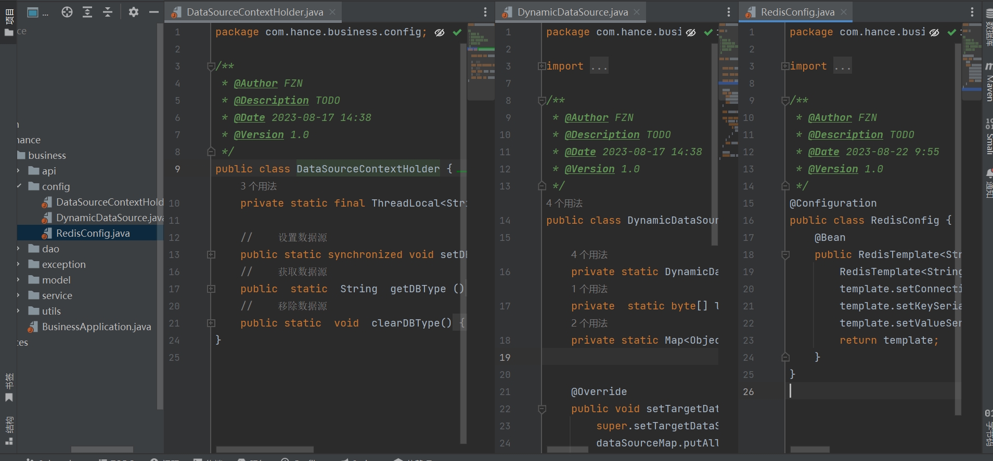Click the DataSourceContextHolder class name at line 9

pos(368,169)
